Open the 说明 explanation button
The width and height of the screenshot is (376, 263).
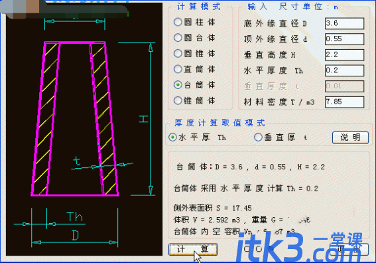350,137
